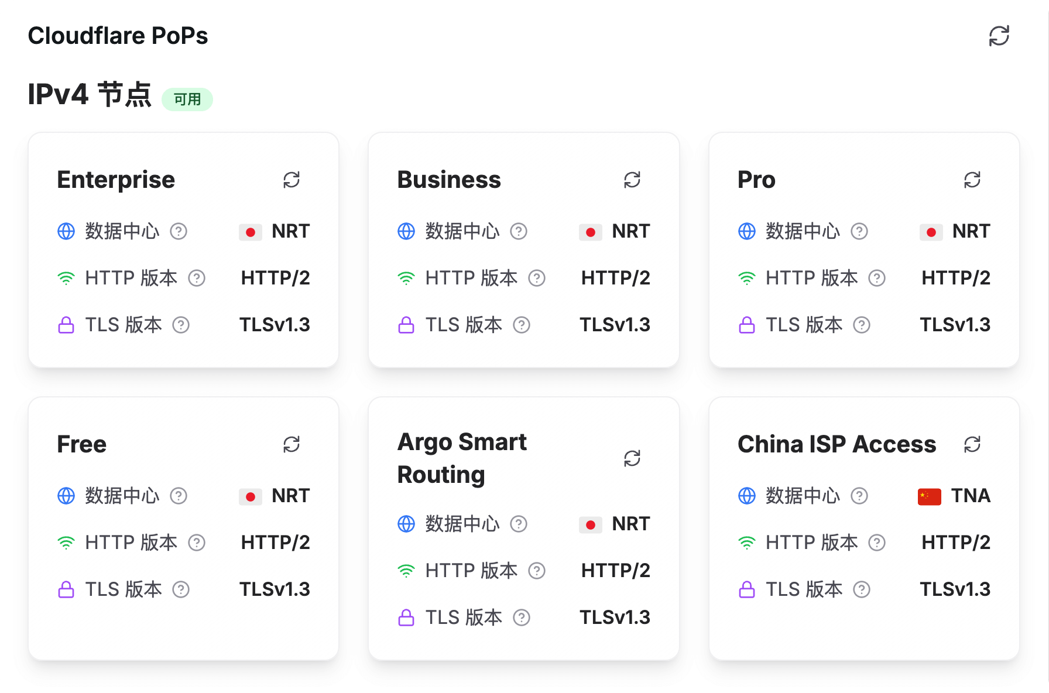Viewport: 1049px width, 693px height.
Task: Refresh the China ISP Access card
Action: [x=972, y=444]
